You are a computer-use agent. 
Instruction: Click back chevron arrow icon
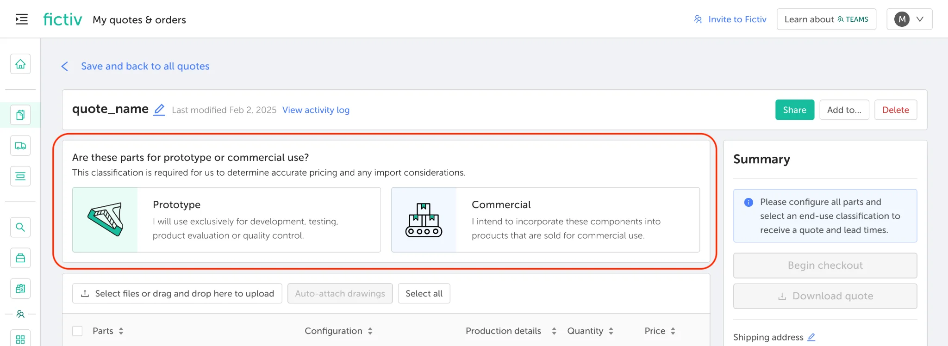click(65, 67)
